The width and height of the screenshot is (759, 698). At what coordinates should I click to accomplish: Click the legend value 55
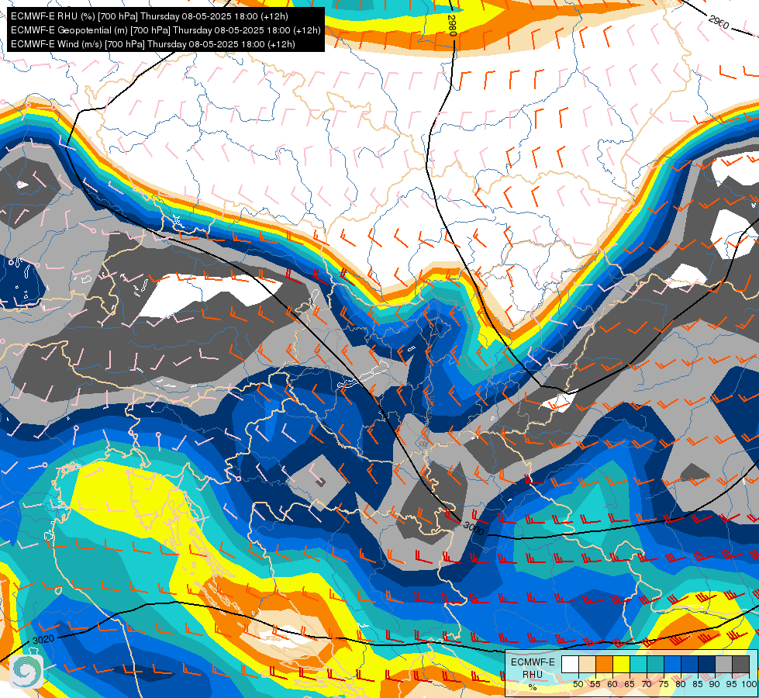(x=595, y=684)
